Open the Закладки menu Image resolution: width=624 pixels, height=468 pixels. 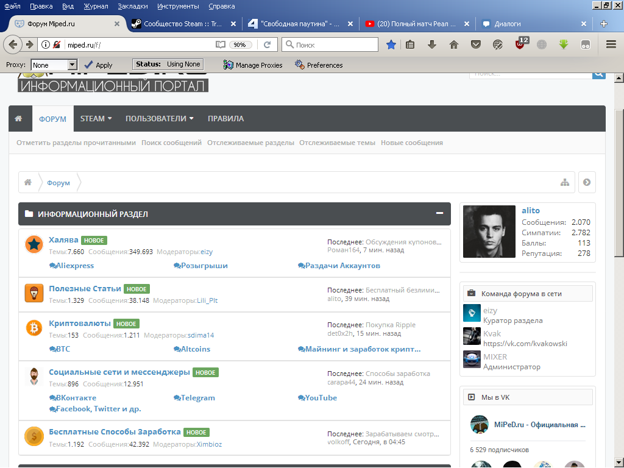132,6
